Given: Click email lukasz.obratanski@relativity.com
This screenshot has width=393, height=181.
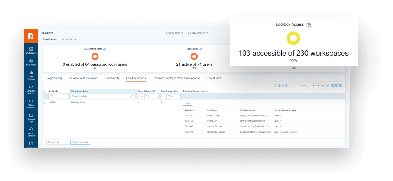Looking at the screenshot, I should 255,132.
